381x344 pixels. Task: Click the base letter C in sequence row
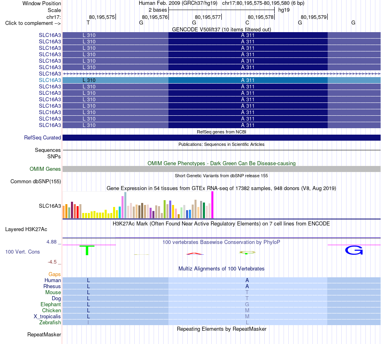click(247, 23)
